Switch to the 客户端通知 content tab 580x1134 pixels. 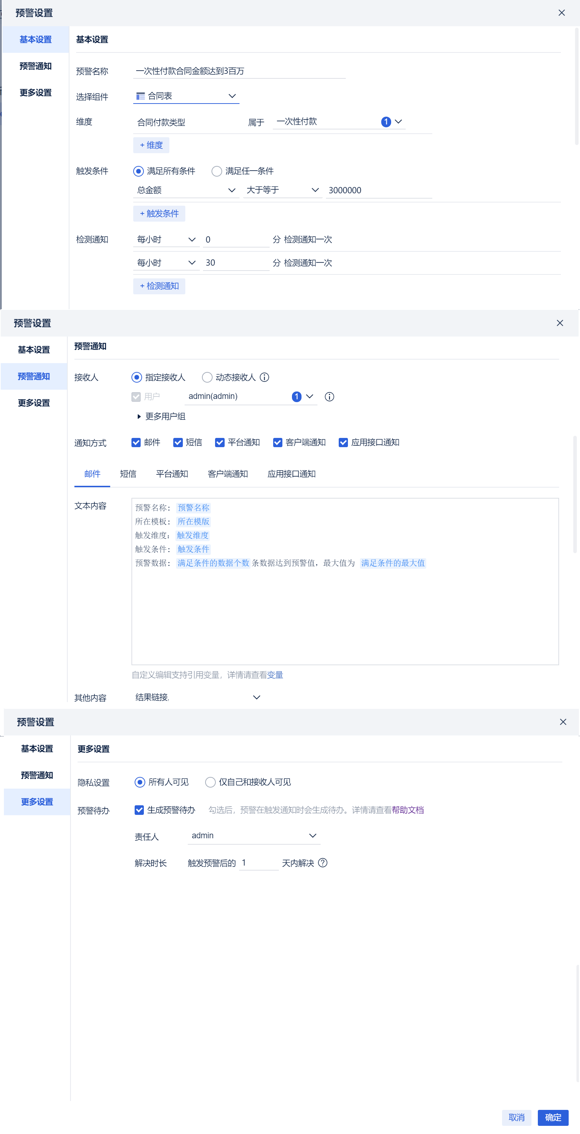[x=228, y=474]
